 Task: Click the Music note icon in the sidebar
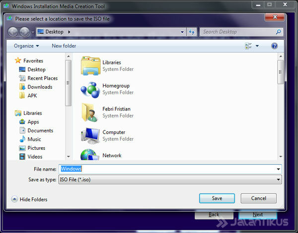click(x=22, y=139)
